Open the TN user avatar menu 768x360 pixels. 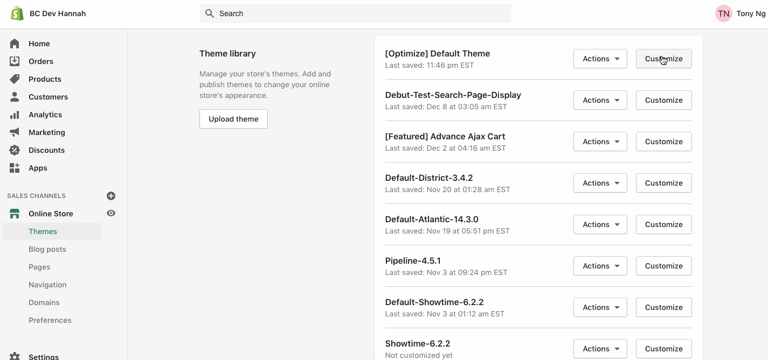(x=724, y=13)
